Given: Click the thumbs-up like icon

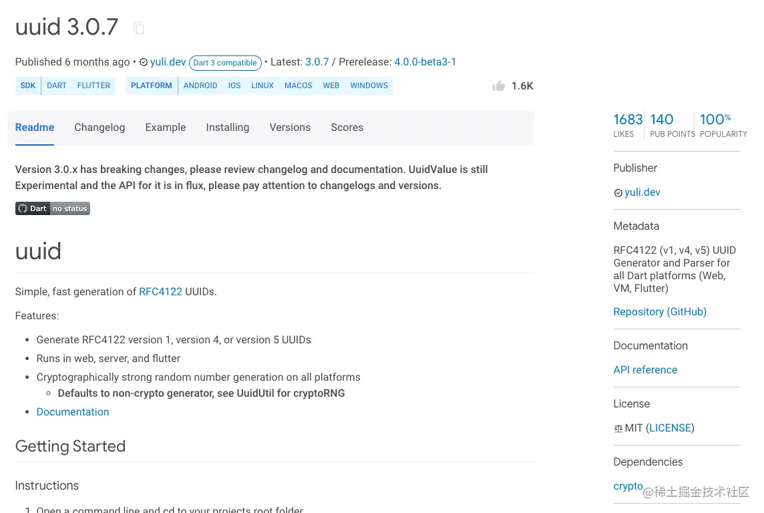Looking at the screenshot, I should coord(499,85).
